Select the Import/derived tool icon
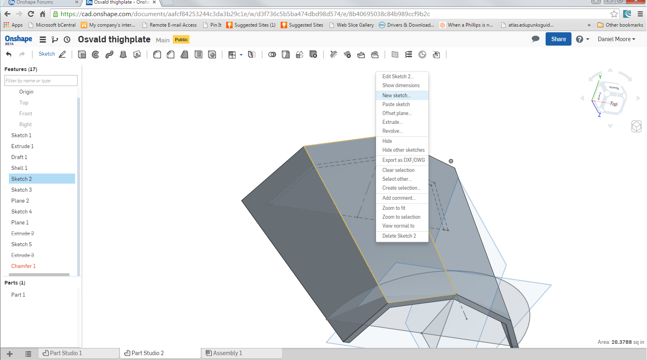The image size is (647, 360). click(436, 54)
